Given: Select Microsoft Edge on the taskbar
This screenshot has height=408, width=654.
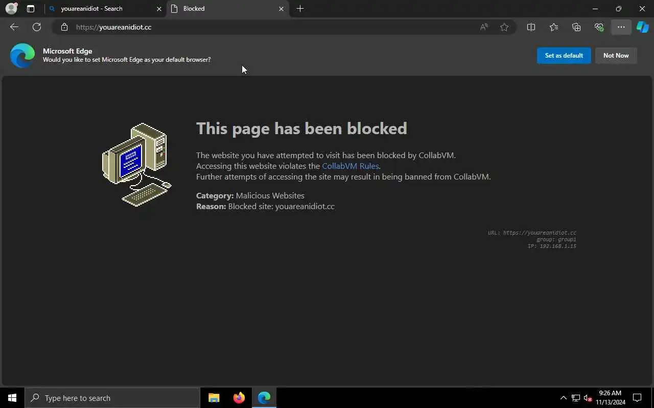Looking at the screenshot, I should [x=264, y=398].
